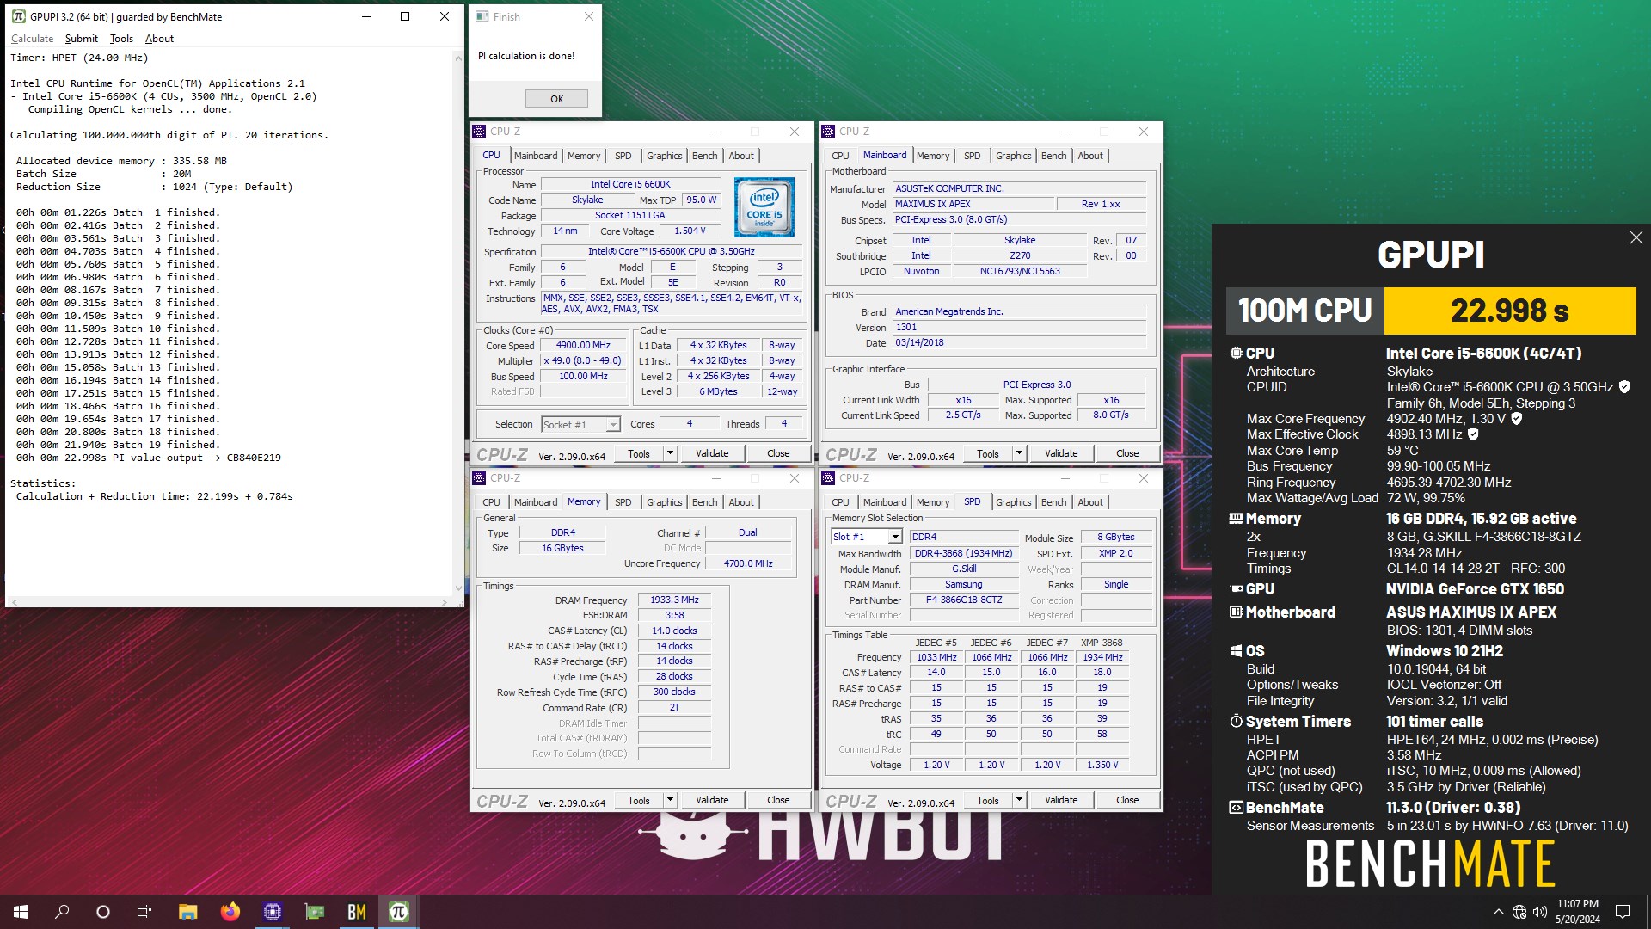Viewport: 1651px width, 929px height.
Task: Click the Part Number F4-3866C18-8GTZ field
Action: pos(964,600)
